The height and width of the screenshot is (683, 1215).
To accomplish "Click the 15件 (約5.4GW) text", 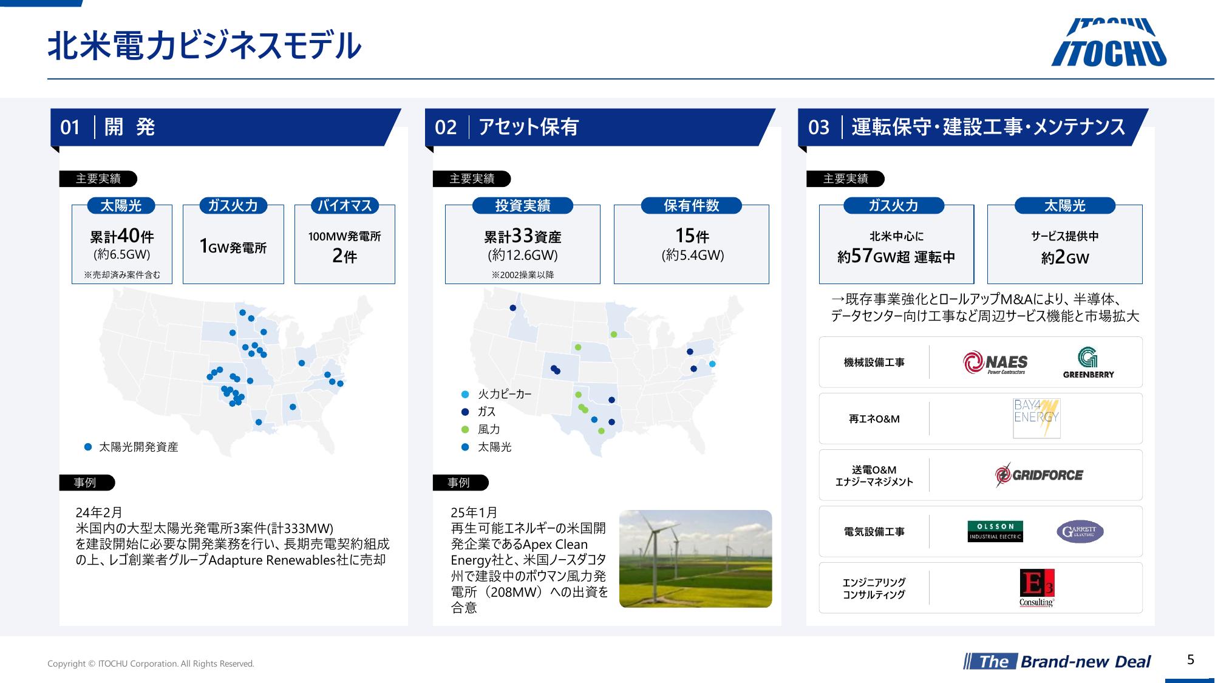I will (x=692, y=244).
